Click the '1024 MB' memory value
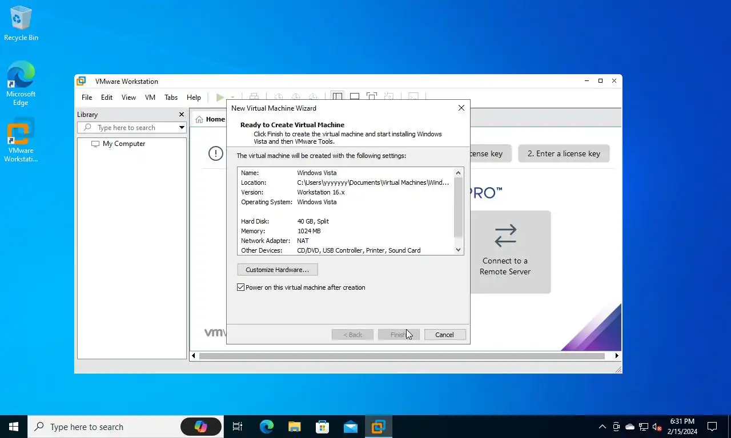The width and height of the screenshot is (731, 438). 309,231
